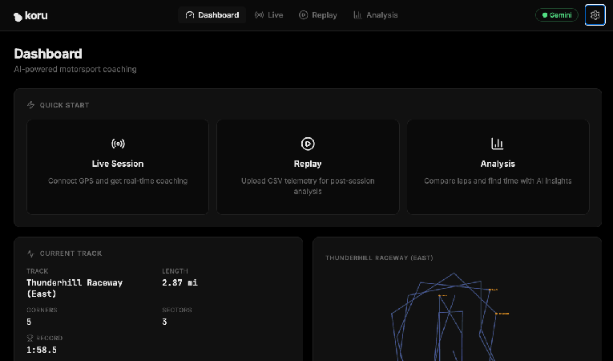
Task: Go to the Replay tab in navigation
Action: [x=317, y=15]
